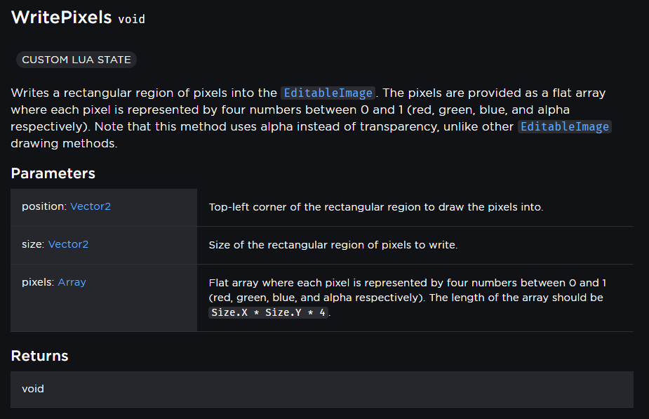The height and width of the screenshot is (419, 649).
Task: Click the pixels parameter name
Action: click(x=38, y=282)
